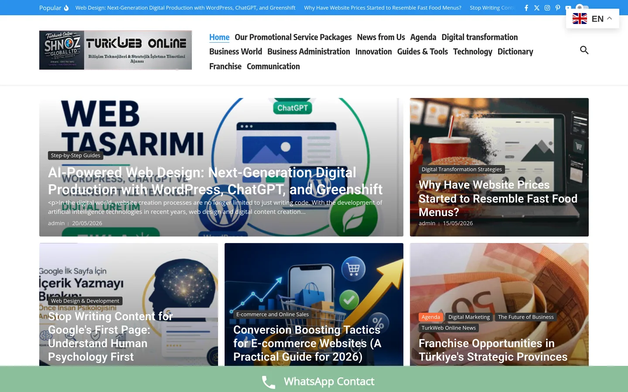This screenshot has height=392, width=628.
Task: Click the WhatsApp phone icon
Action: coord(268,382)
